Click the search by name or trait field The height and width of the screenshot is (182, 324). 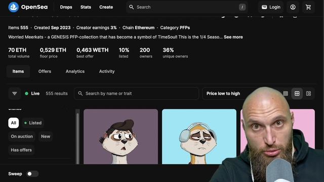click(x=136, y=94)
